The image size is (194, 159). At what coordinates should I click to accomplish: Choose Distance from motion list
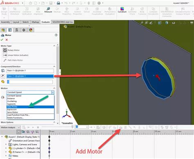(x=30, y=98)
